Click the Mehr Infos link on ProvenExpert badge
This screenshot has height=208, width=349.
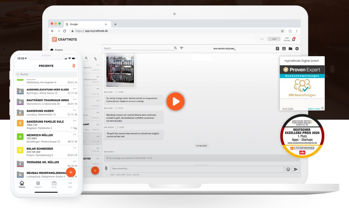point(314,109)
